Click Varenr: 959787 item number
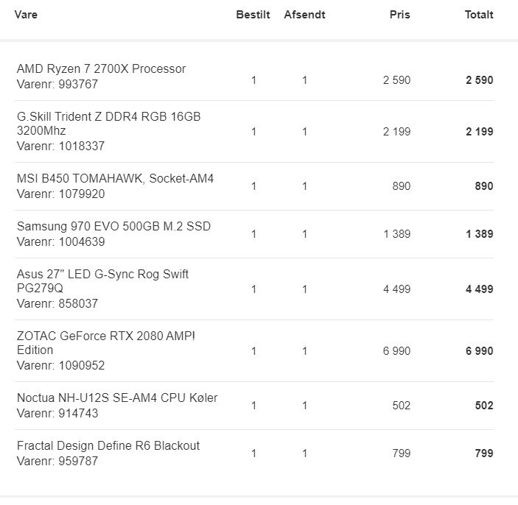 coord(57,461)
